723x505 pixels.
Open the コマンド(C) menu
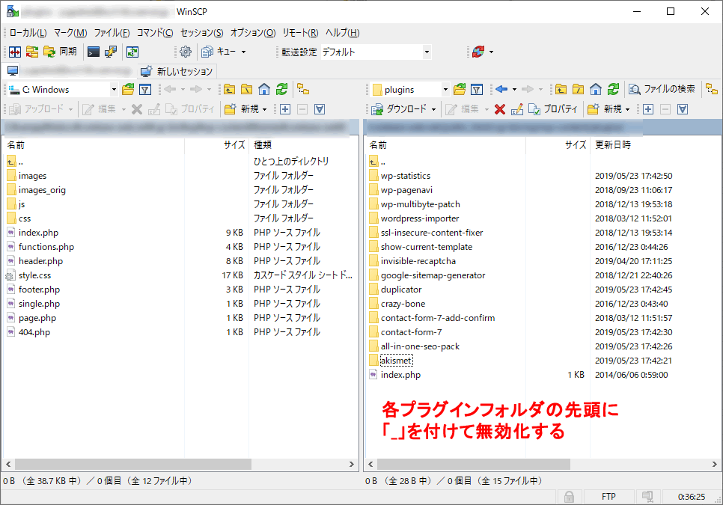point(155,33)
